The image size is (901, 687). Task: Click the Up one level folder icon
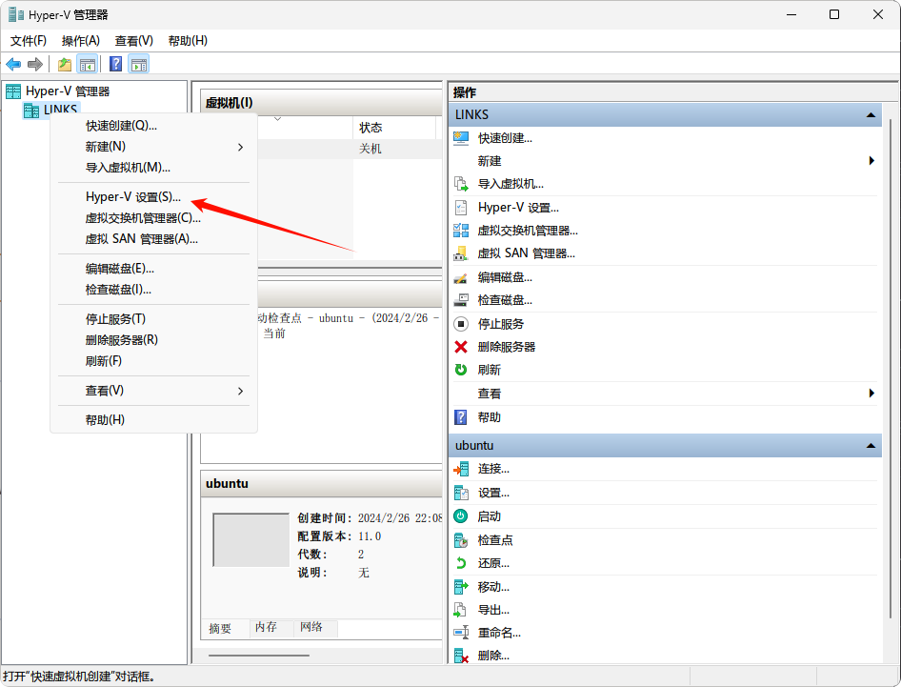point(65,64)
